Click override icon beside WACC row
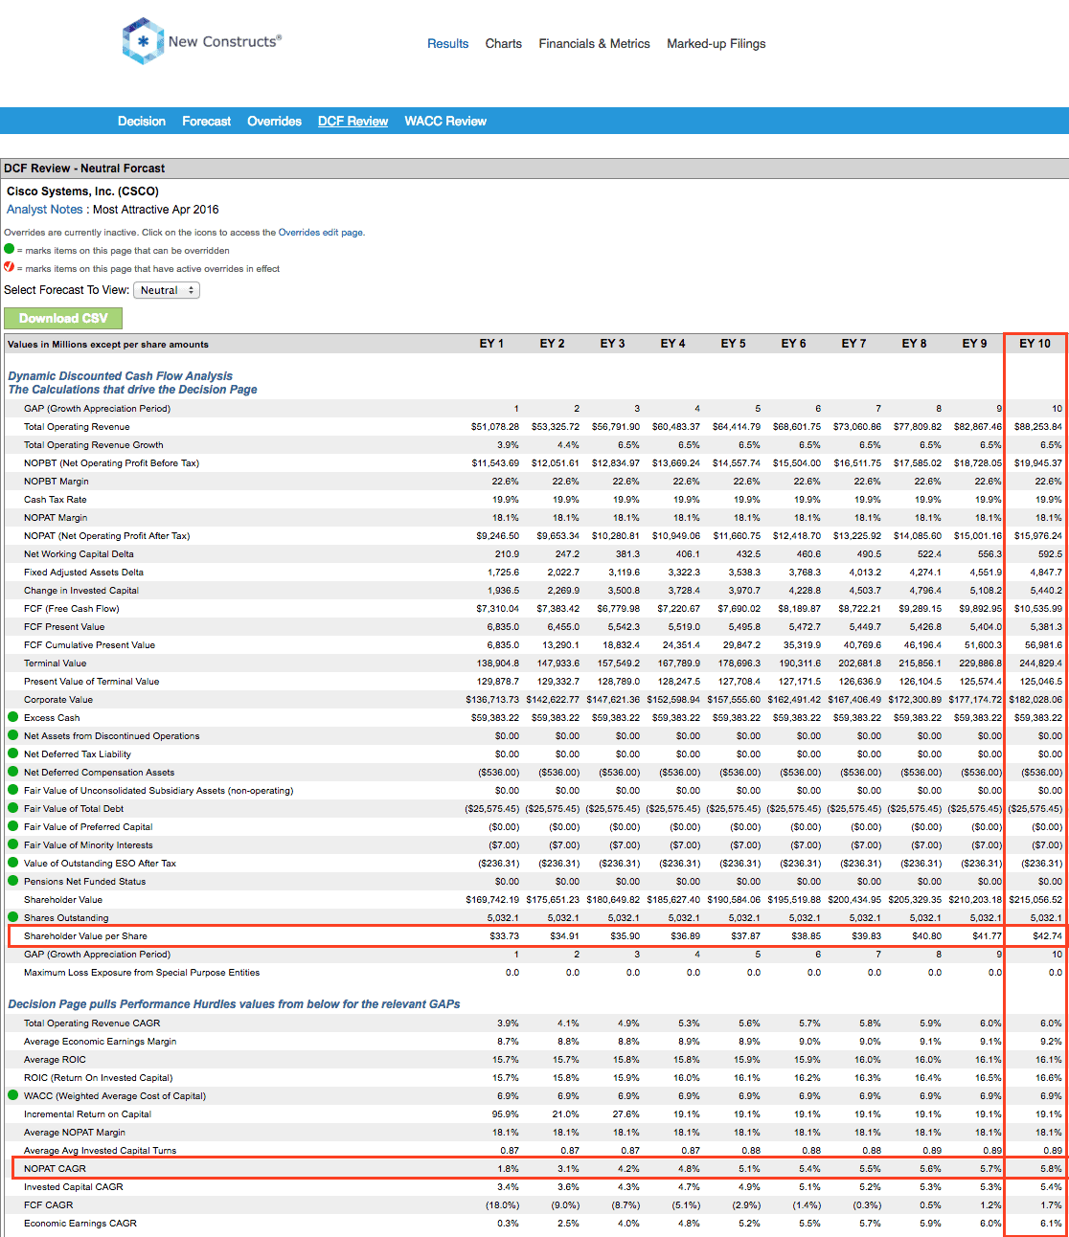 12,1095
